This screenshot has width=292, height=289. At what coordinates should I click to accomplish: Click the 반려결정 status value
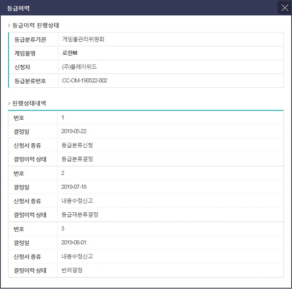pyautogui.click(x=72, y=270)
